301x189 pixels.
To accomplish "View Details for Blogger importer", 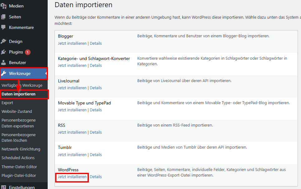I will point(96,44).
